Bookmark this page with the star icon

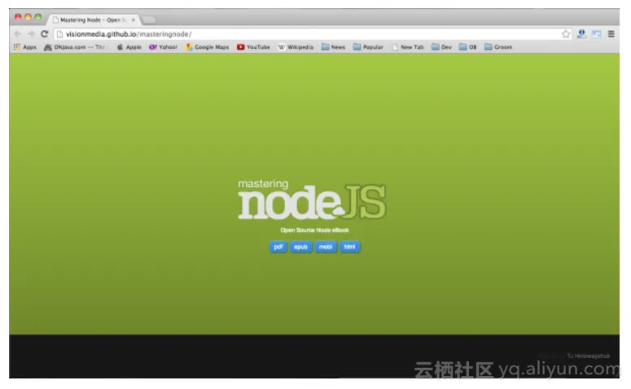(x=566, y=34)
